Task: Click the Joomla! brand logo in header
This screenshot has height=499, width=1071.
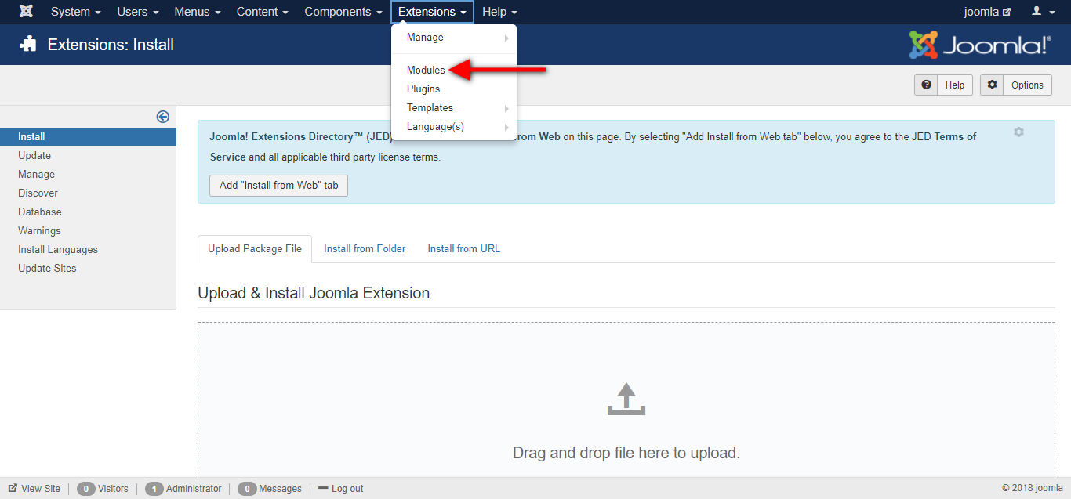Action: (980, 45)
